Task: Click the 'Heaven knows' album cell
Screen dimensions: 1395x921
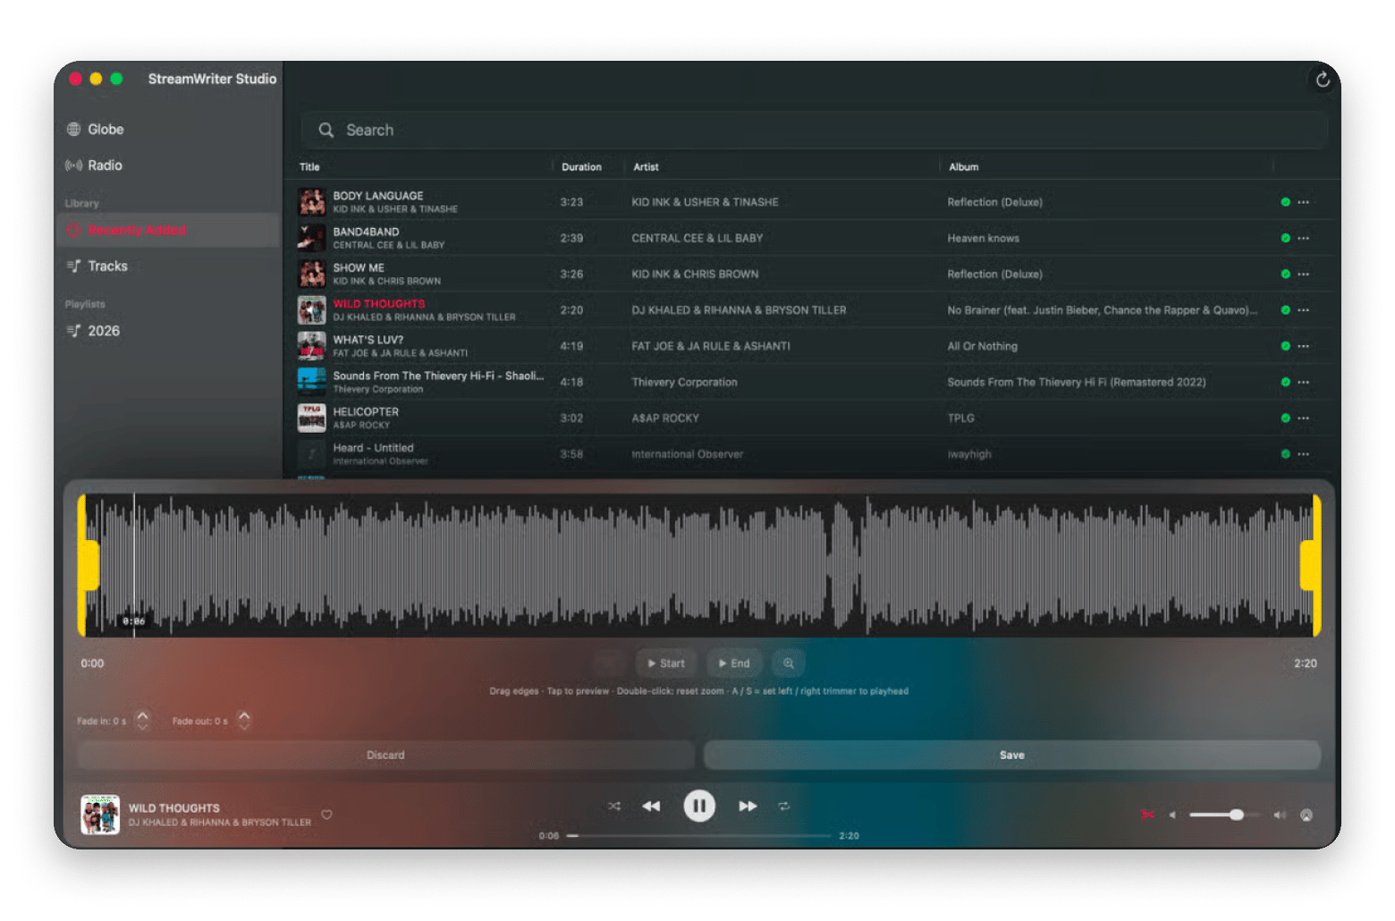Action: 983,238
